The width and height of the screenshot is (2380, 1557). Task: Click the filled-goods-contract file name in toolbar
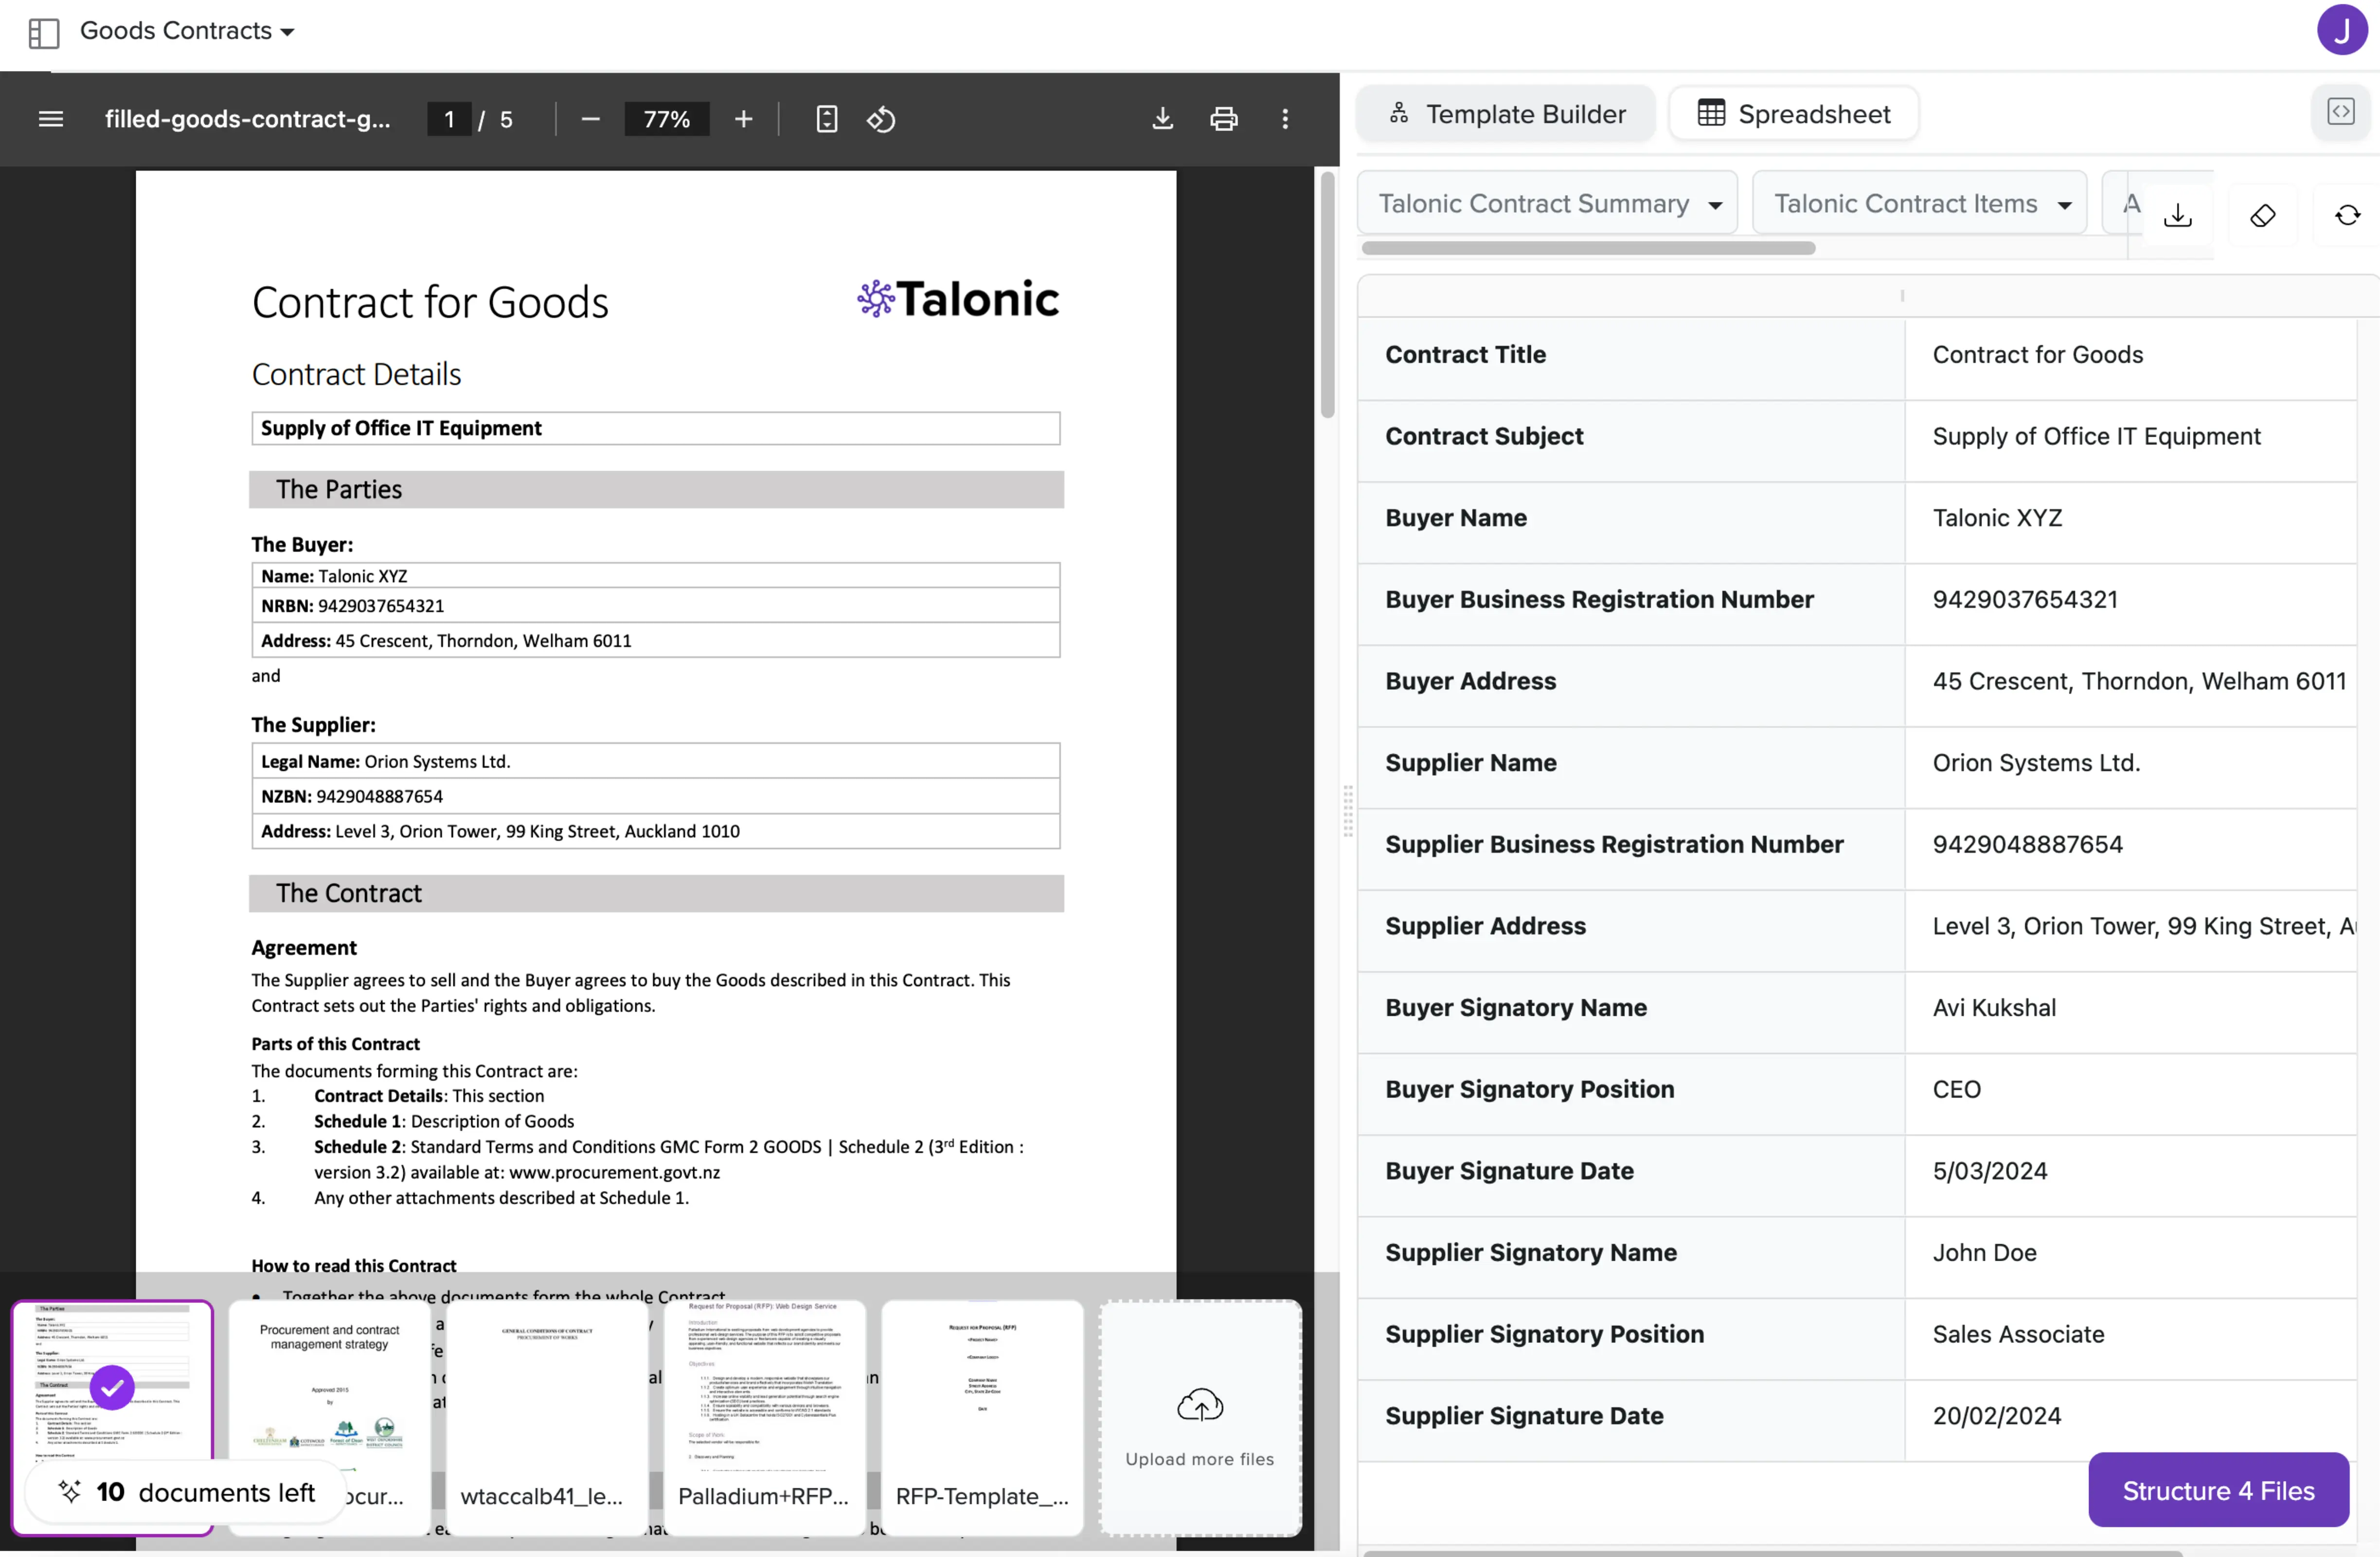click(247, 119)
